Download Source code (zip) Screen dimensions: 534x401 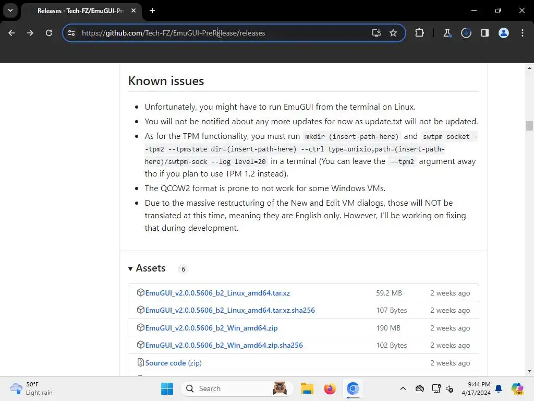coord(173,363)
